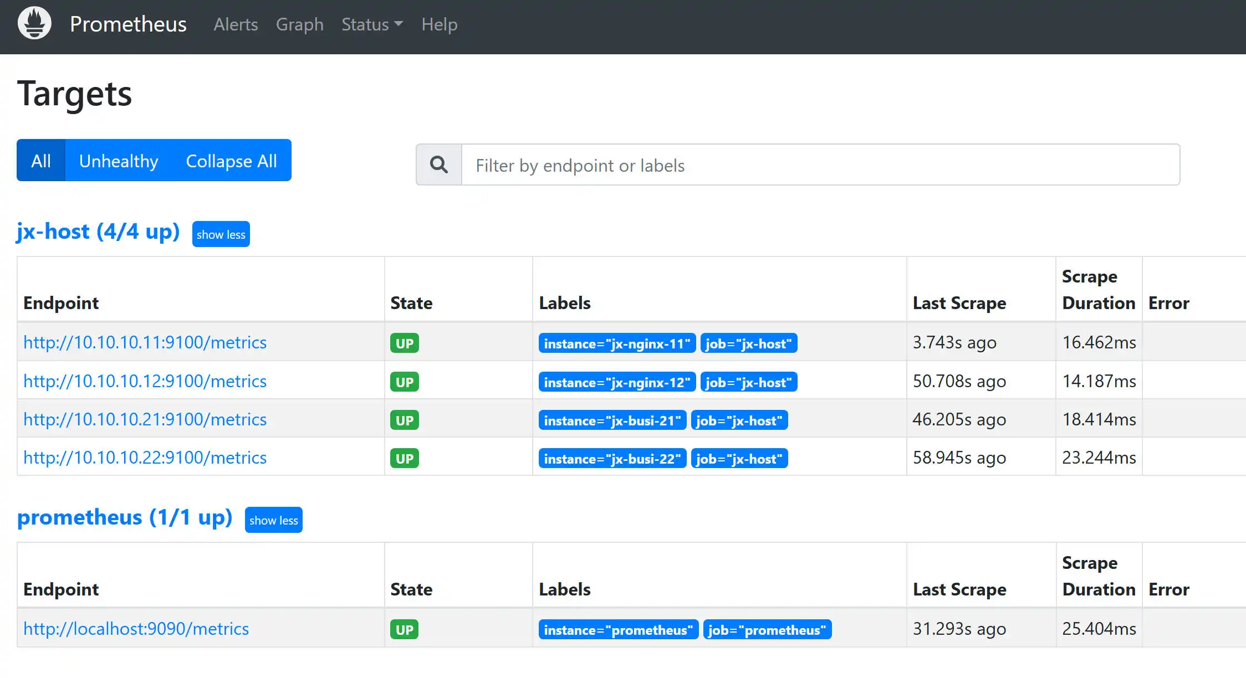Screen dimensions: 1246x678
Task: Click the Prometheus flame logo icon
Action: [34, 23]
